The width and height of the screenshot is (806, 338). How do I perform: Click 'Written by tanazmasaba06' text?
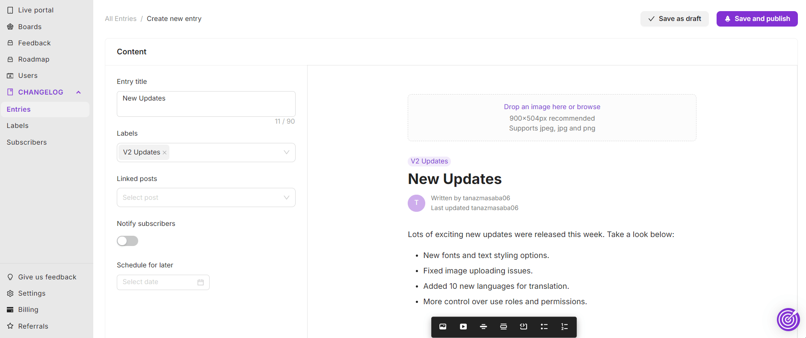point(471,198)
